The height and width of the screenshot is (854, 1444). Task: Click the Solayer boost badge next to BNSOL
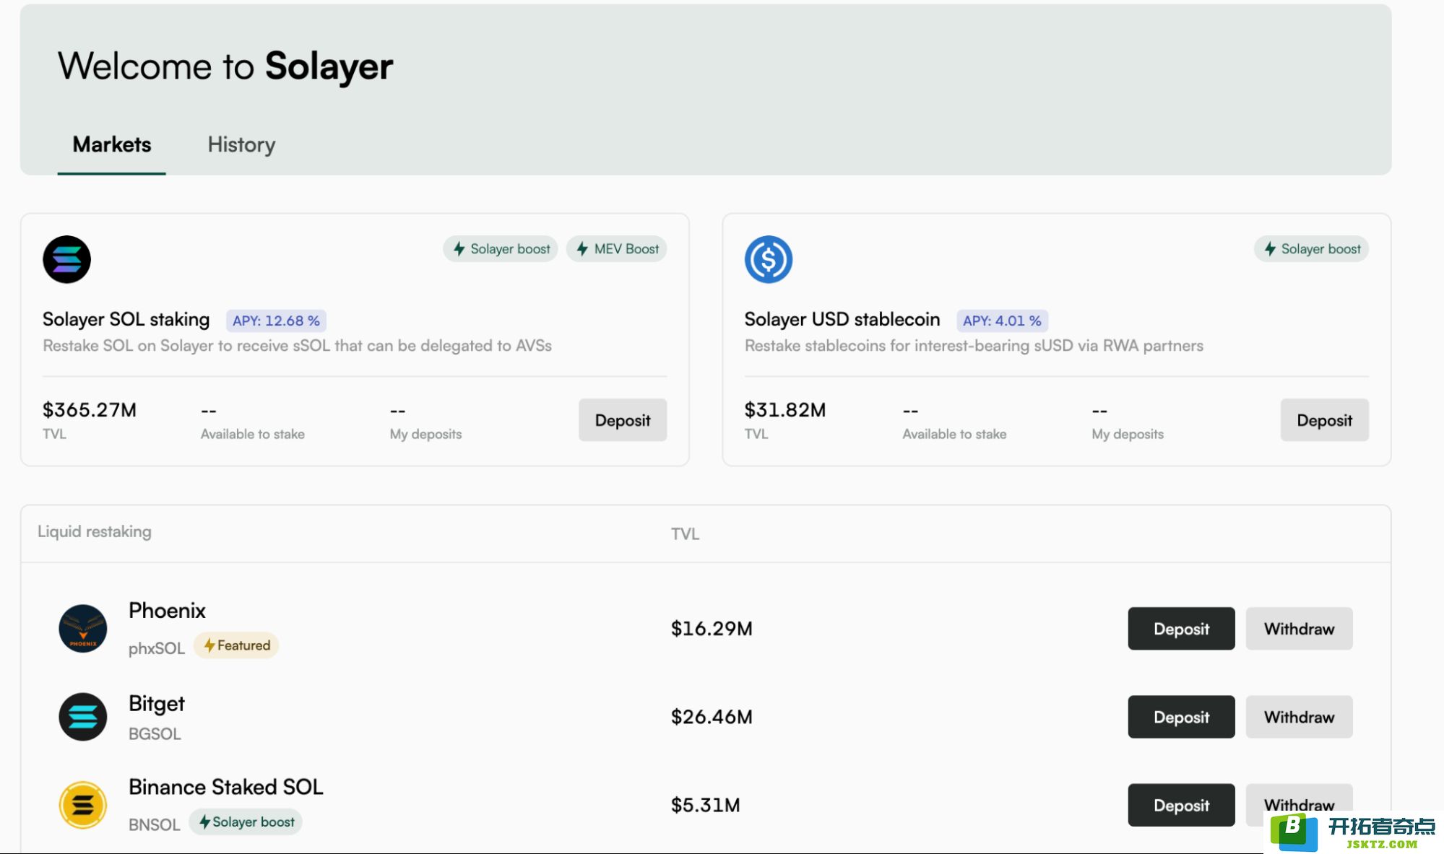(246, 822)
